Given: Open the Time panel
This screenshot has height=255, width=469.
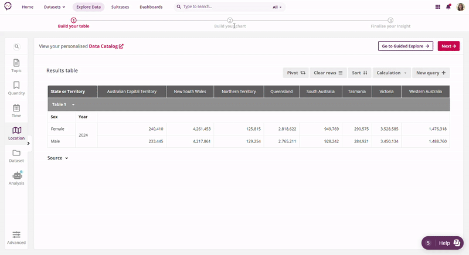Looking at the screenshot, I should 16,111.
